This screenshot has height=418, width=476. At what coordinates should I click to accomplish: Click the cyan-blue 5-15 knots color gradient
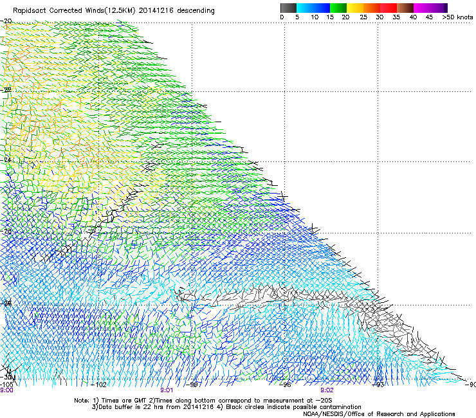coord(313,8)
